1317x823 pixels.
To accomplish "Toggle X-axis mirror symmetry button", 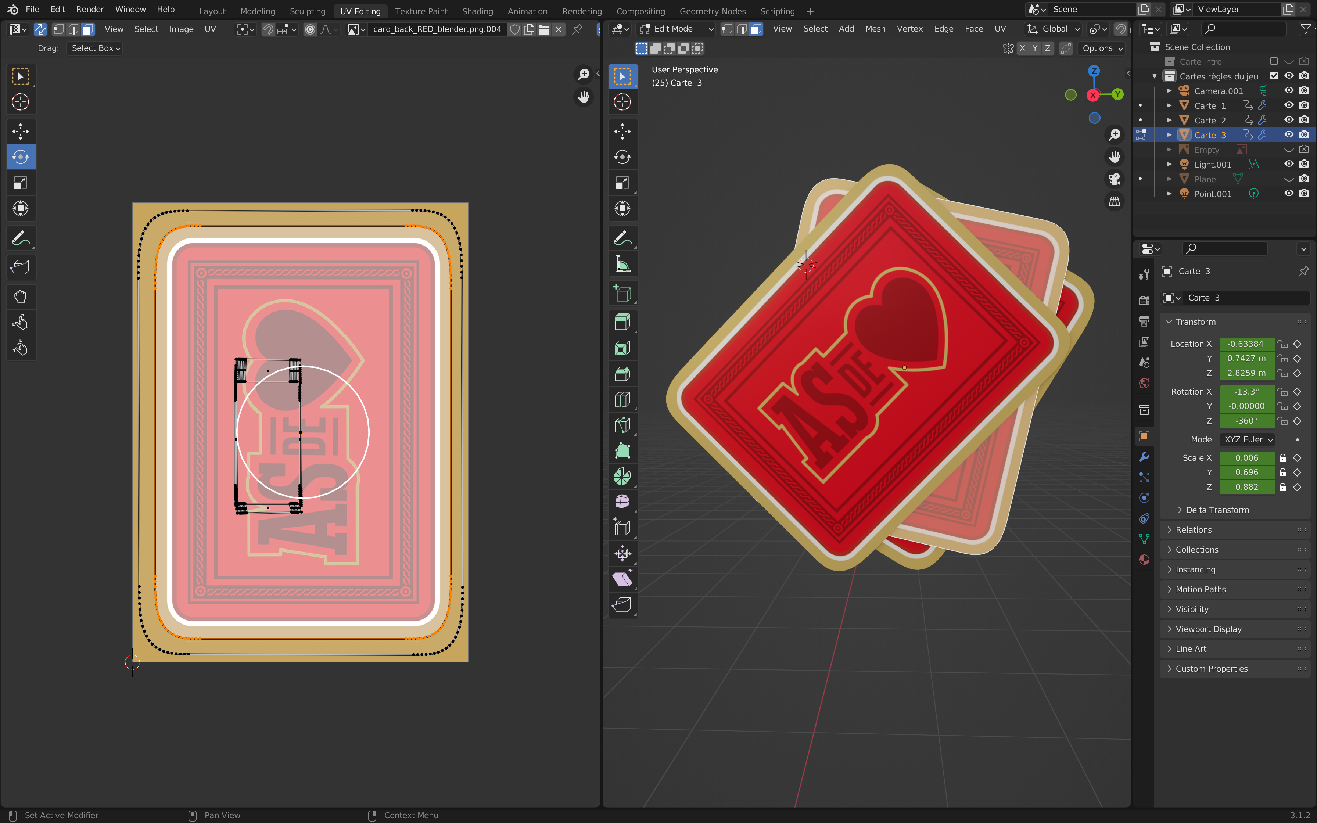I will (x=1022, y=48).
